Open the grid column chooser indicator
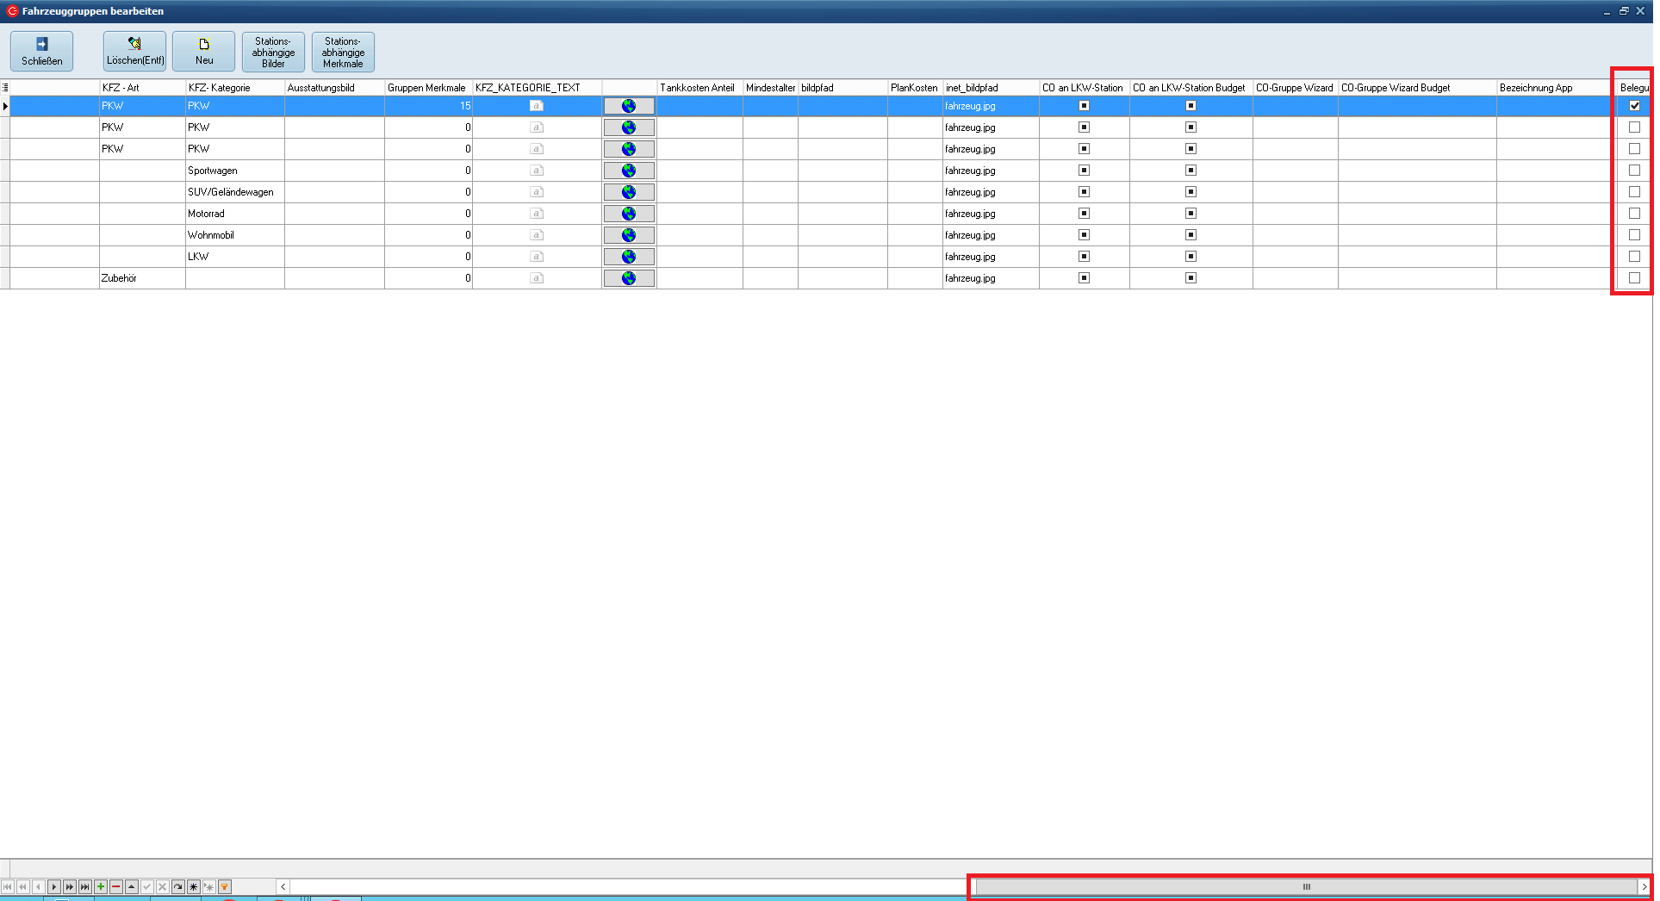The image size is (1660, 901). click(x=5, y=88)
